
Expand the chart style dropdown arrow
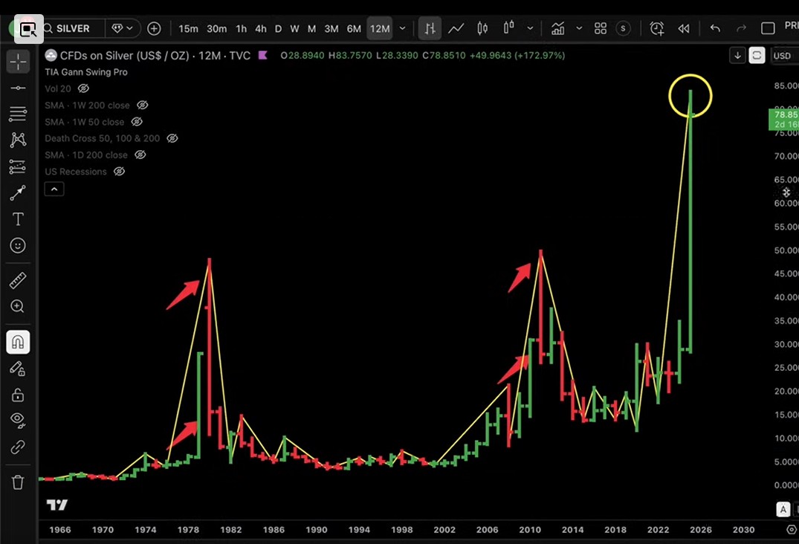click(x=530, y=28)
